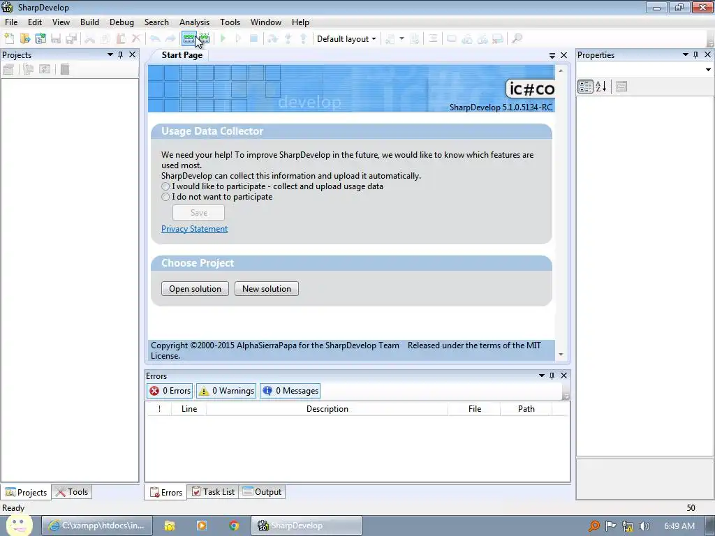715x536 pixels.
Task: Click the Paste clipboard icon
Action: click(x=121, y=39)
